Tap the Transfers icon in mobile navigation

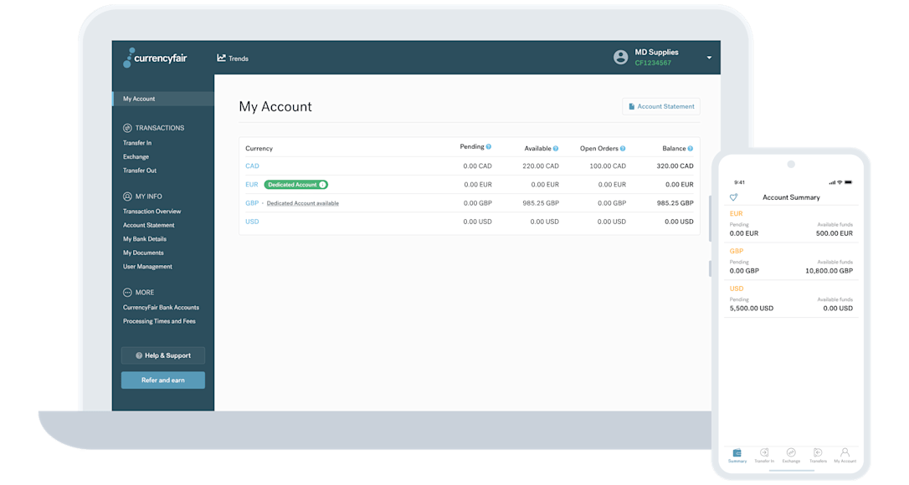click(818, 452)
